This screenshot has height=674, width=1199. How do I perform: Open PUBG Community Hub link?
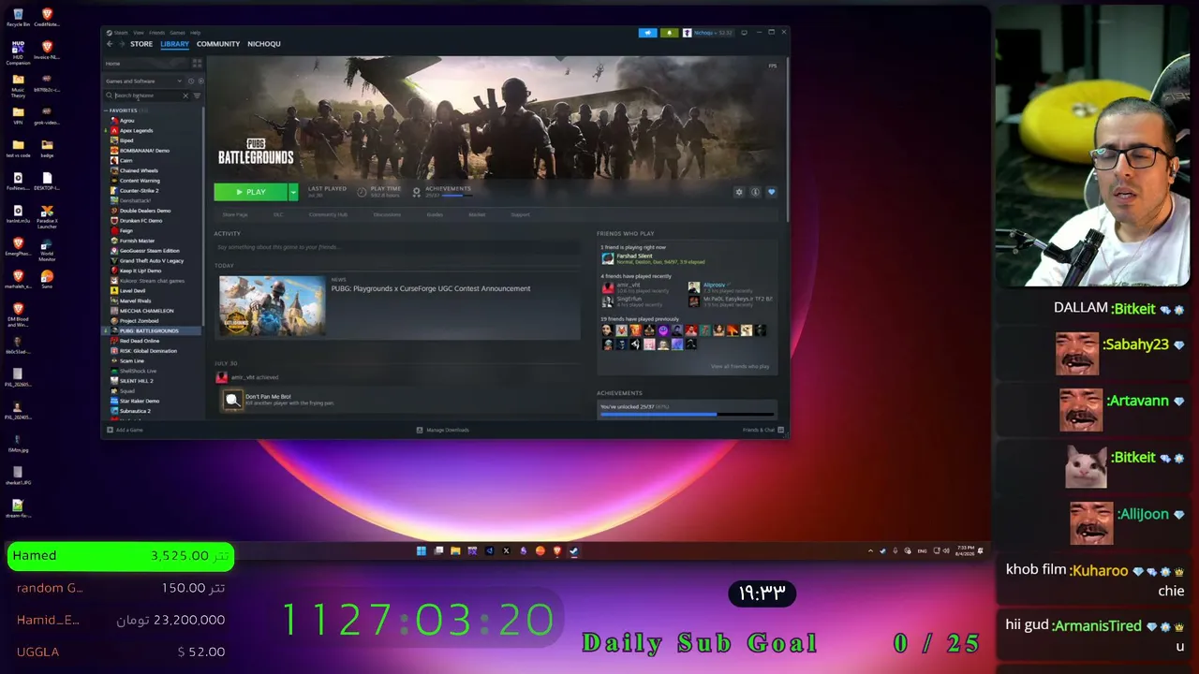(x=328, y=214)
